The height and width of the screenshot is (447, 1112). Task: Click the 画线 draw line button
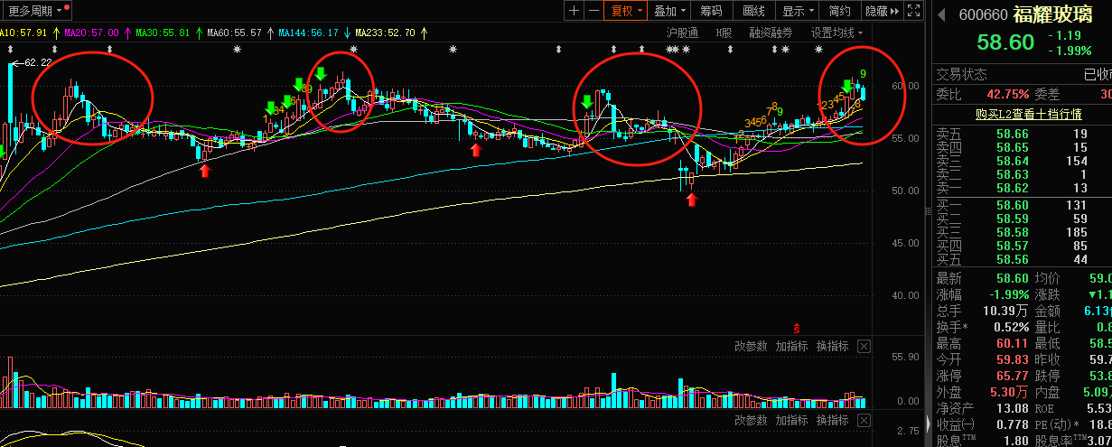(x=753, y=11)
